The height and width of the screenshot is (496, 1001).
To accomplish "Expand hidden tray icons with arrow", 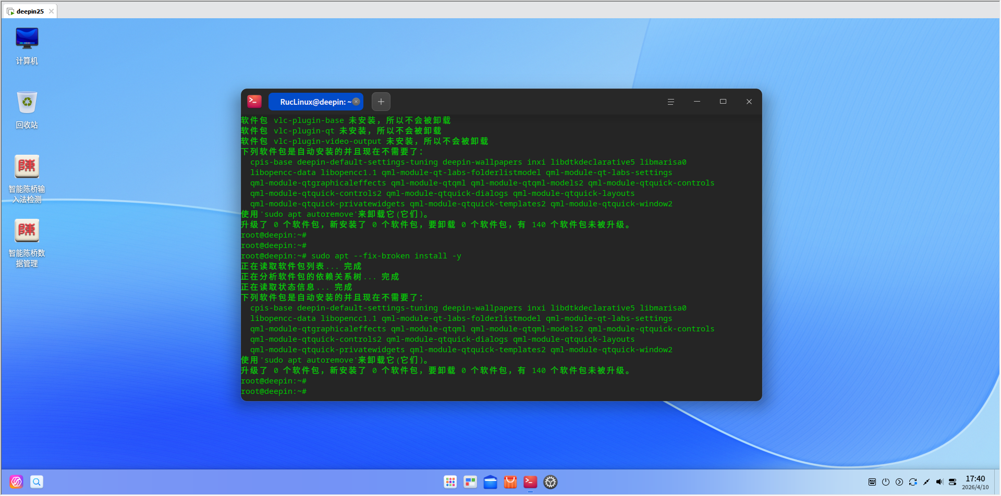I will 899,482.
